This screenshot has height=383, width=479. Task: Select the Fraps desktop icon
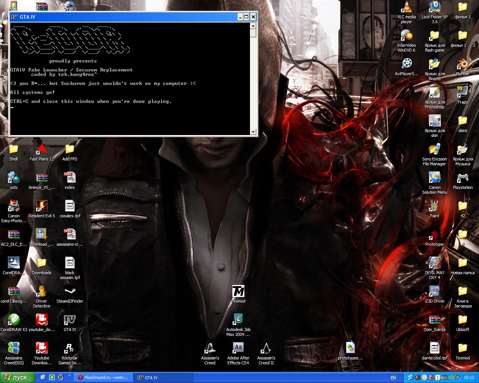tap(463, 95)
